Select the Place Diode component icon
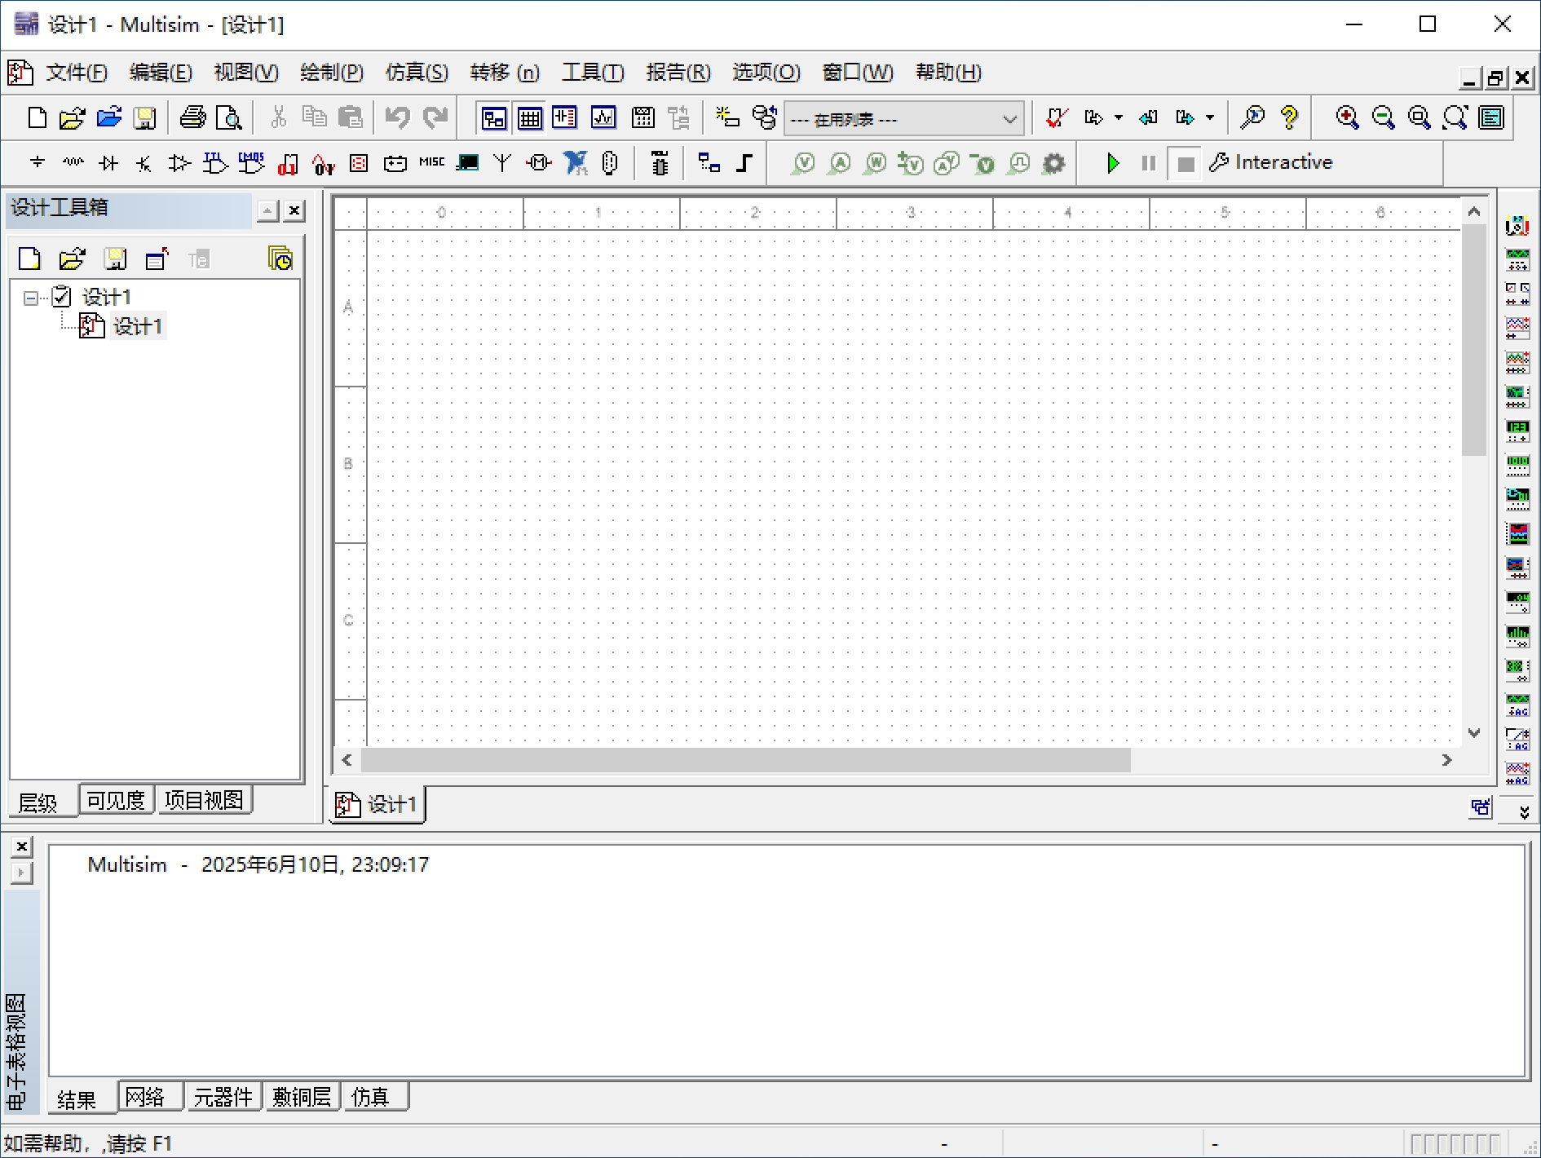The width and height of the screenshot is (1541, 1158). coord(107,162)
